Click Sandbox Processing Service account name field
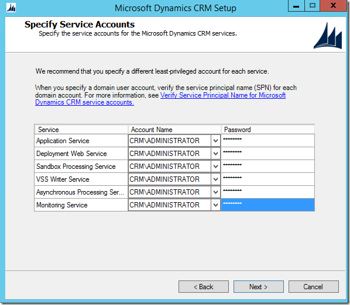 170,167
